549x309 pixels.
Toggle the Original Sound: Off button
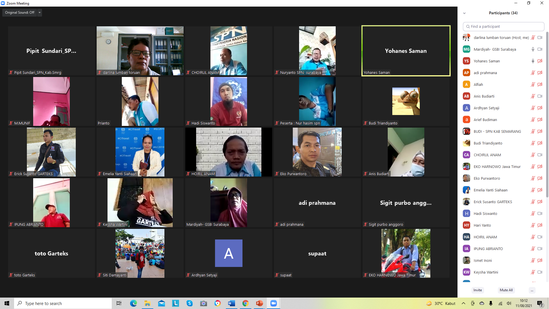pyautogui.click(x=19, y=13)
